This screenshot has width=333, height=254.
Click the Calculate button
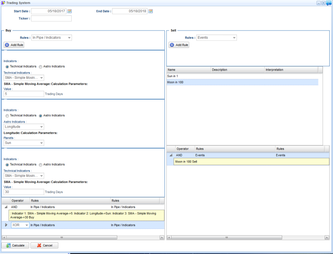click(x=15, y=245)
